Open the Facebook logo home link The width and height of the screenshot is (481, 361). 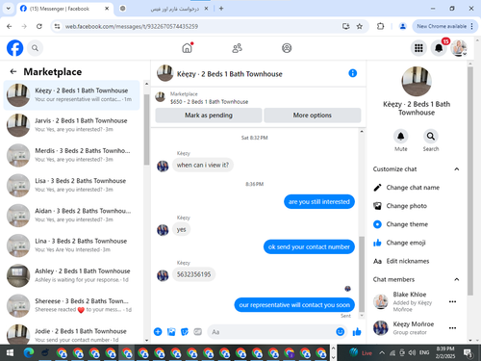[14, 48]
